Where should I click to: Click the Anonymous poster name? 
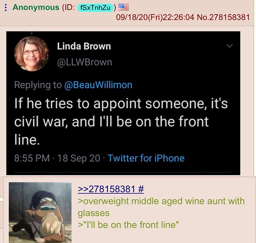[x=36, y=7]
